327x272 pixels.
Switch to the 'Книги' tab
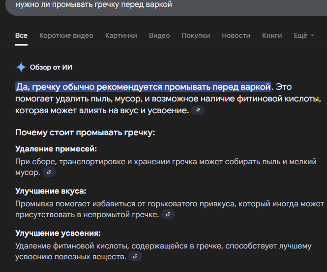click(x=272, y=36)
